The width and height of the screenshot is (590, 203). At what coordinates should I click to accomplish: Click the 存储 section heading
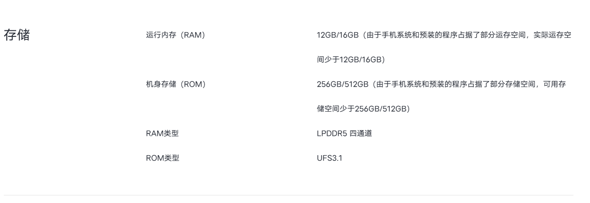click(x=17, y=36)
